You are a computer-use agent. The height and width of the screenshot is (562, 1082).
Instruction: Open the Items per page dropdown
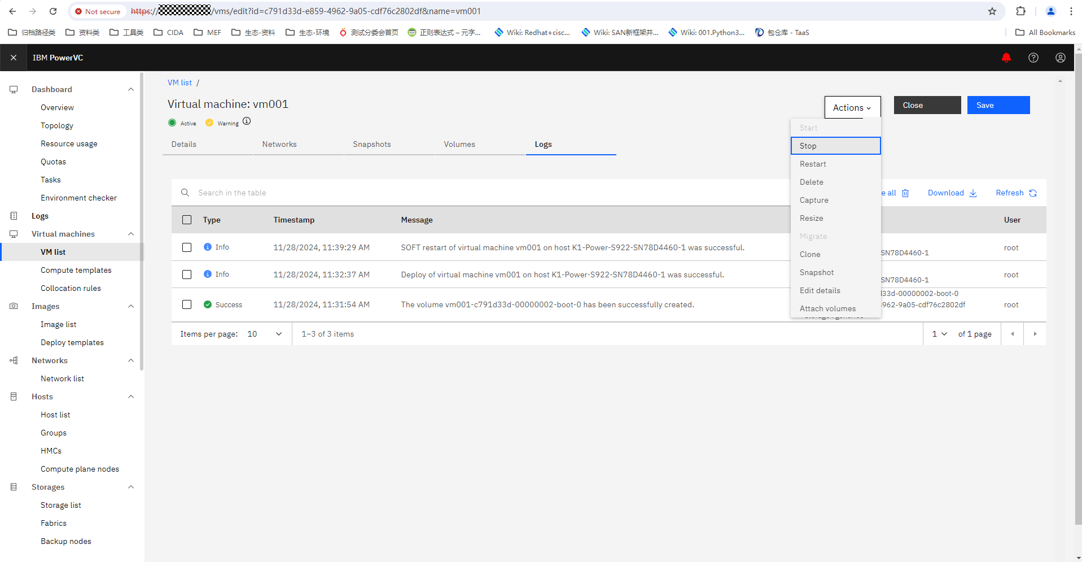coord(265,334)
